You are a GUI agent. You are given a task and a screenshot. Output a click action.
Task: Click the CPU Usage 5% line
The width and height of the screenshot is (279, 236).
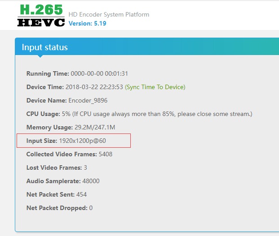[x=139, y=114]
